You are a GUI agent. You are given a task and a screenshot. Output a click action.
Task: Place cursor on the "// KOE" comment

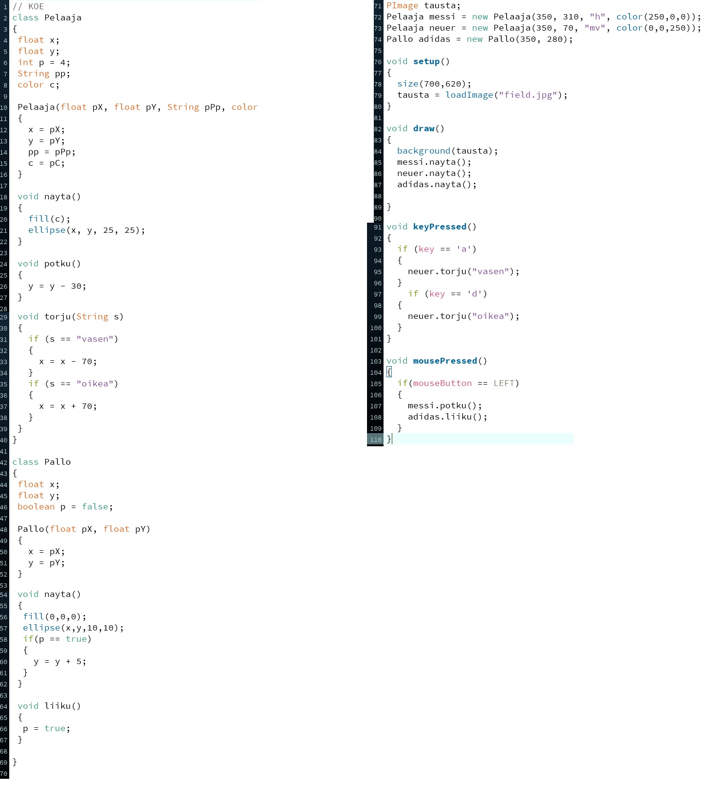28,6
